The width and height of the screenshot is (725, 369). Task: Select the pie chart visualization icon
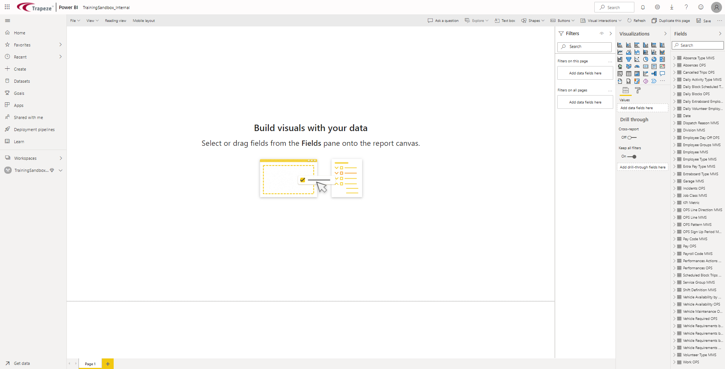646,59
